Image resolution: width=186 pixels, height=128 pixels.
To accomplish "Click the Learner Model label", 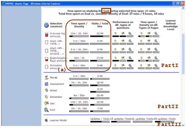I will click(58, 120).
